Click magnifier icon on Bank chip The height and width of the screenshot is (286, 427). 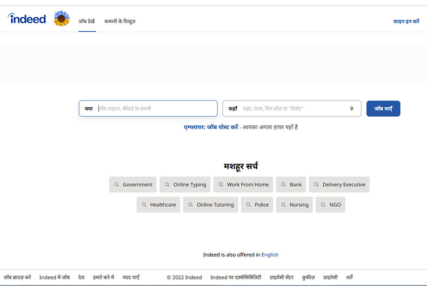(x=283, y=185)
